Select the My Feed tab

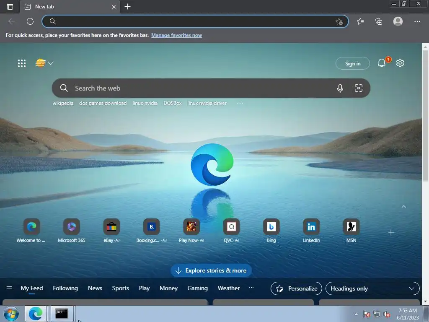32,288
